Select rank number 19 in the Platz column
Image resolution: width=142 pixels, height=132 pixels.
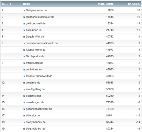(3, 129)
